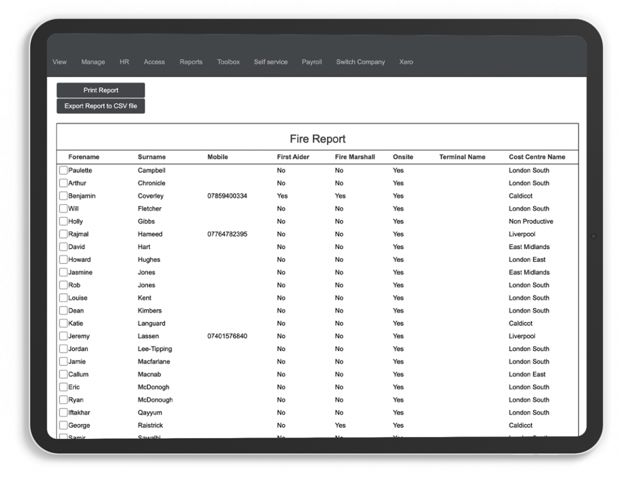This screenshot has width=621, height=483.
Task: Open the Xero menu
Action: pyautogui.click(x=406, y=62)
